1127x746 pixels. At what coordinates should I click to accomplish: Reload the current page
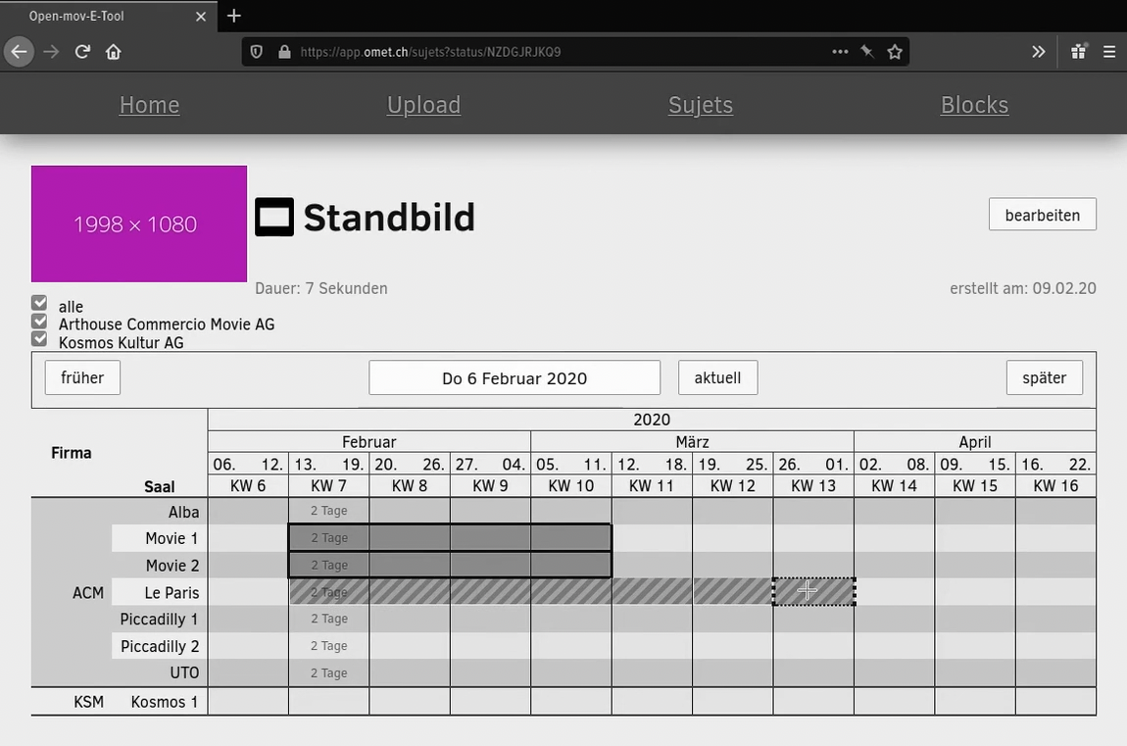click(x=82, y=52)
